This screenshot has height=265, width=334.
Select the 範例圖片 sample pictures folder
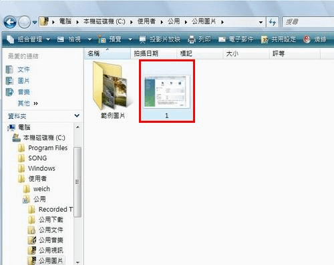pyautogui.click(x=113, y=90)
